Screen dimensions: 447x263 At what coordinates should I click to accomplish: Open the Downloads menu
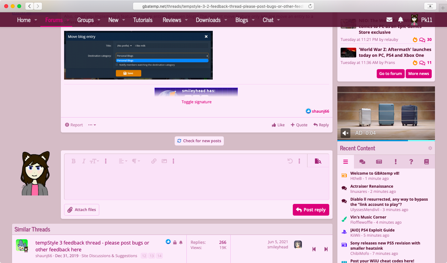click(208, 20)
